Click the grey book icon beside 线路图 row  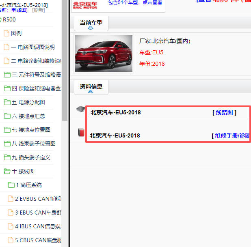pos(81,109)
